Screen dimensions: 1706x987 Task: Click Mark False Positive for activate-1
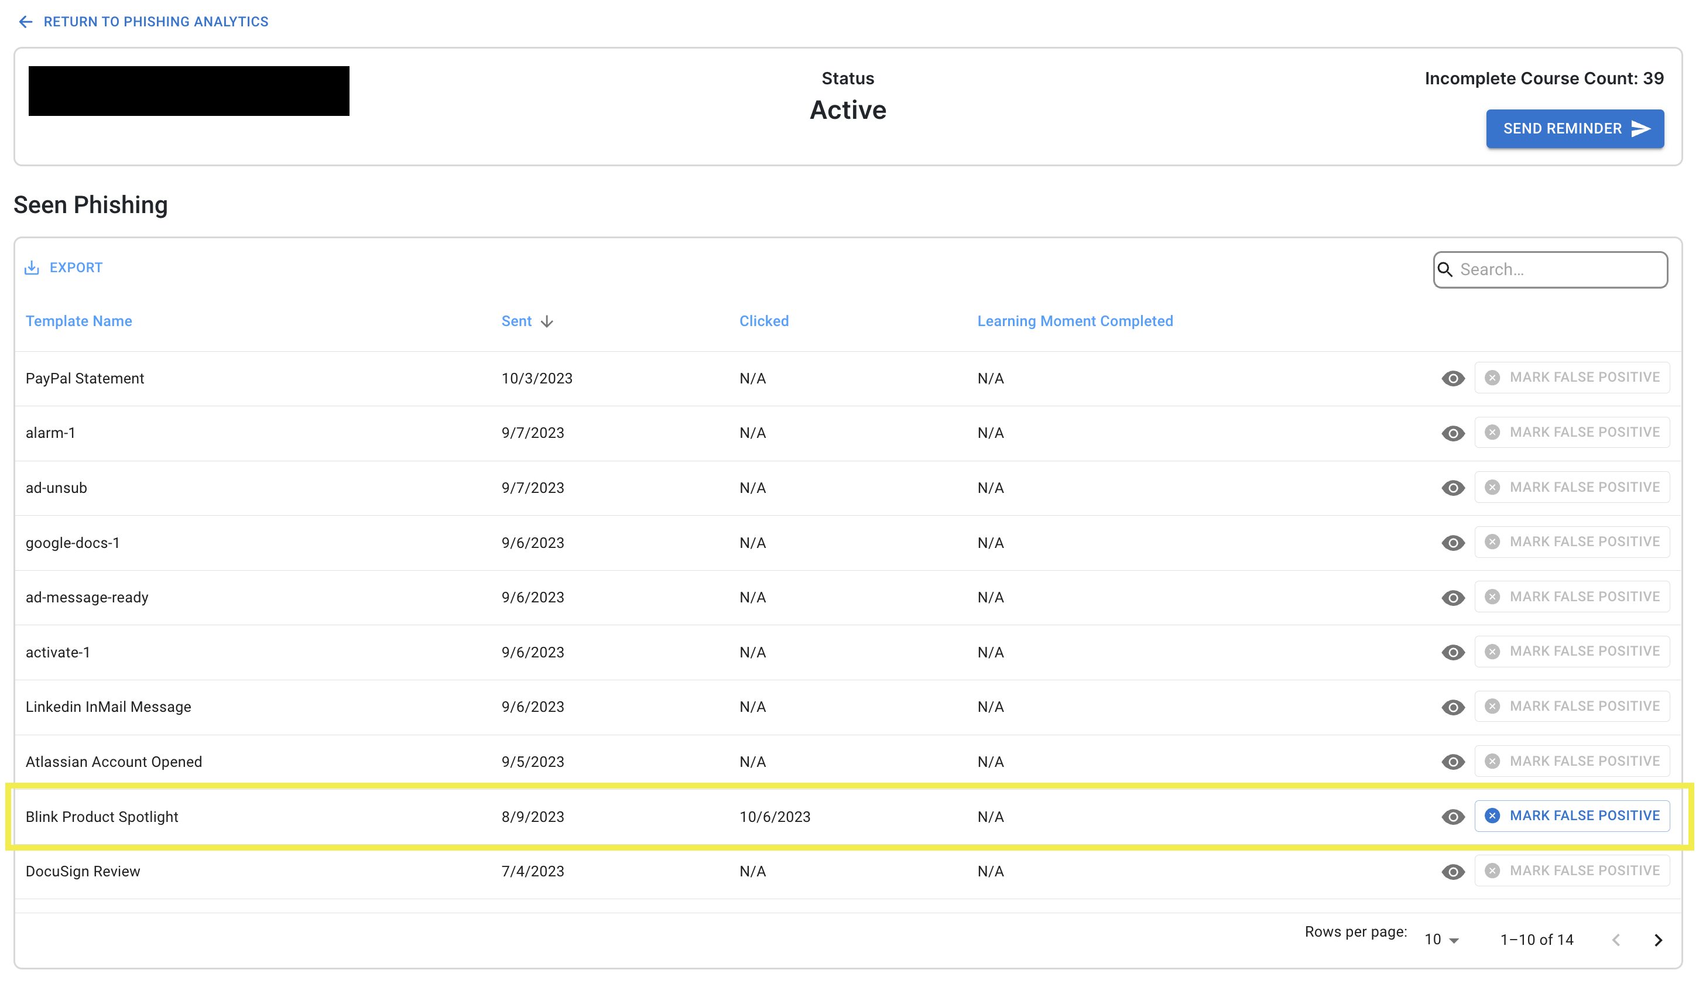(1572, 651)
